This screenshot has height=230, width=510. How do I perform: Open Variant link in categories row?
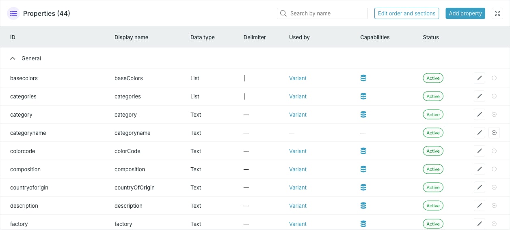click(298, 96)
